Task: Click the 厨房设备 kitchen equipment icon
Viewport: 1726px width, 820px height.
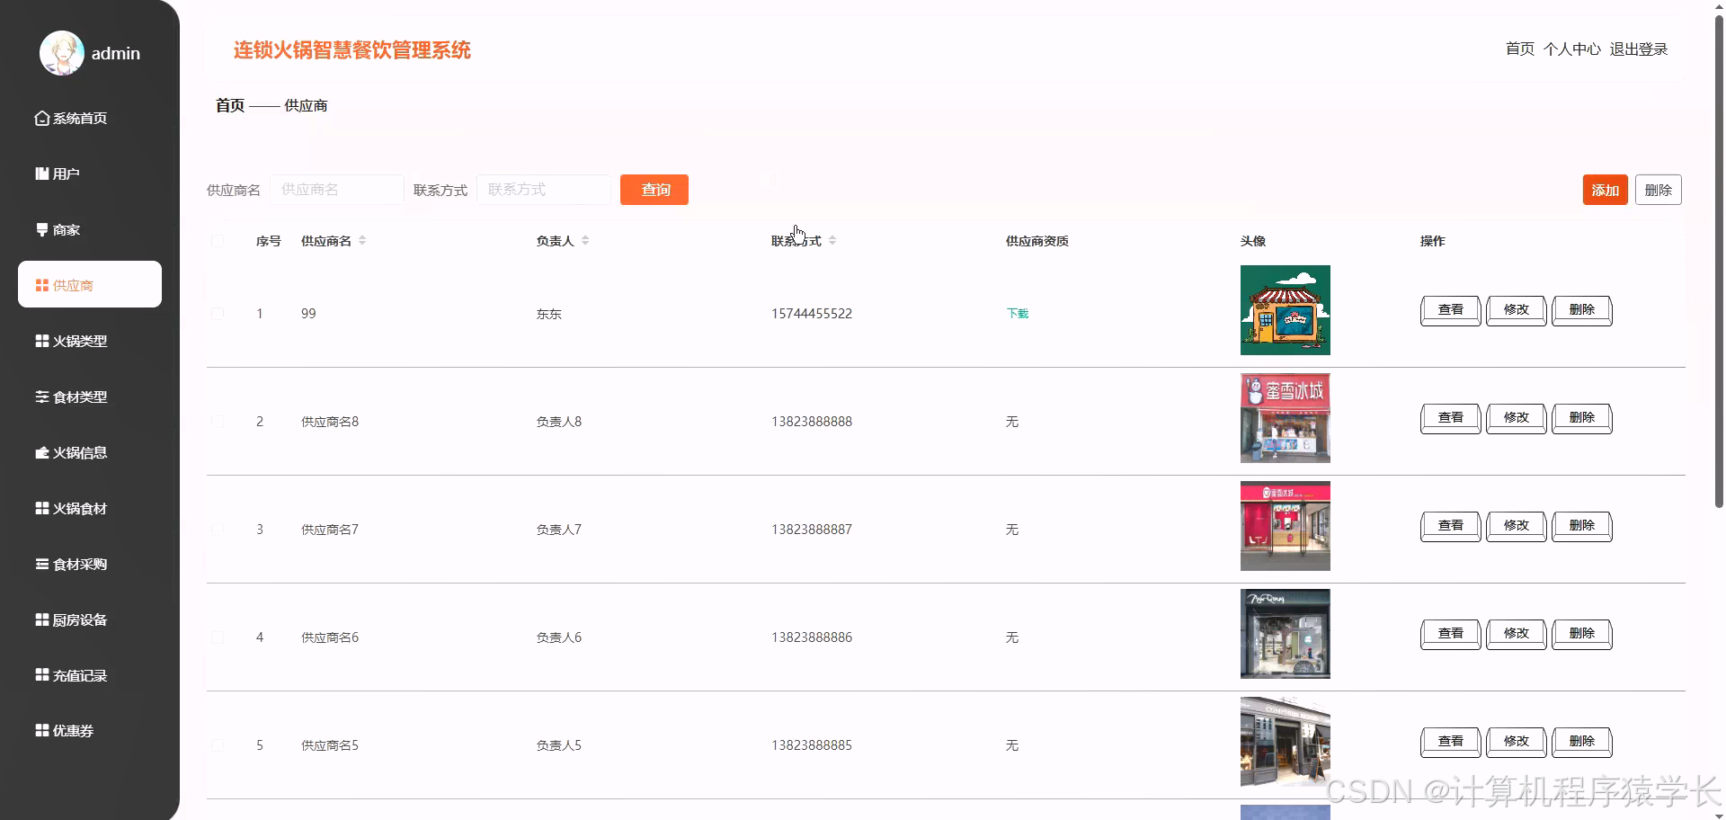Action: [x=41, y=619]
